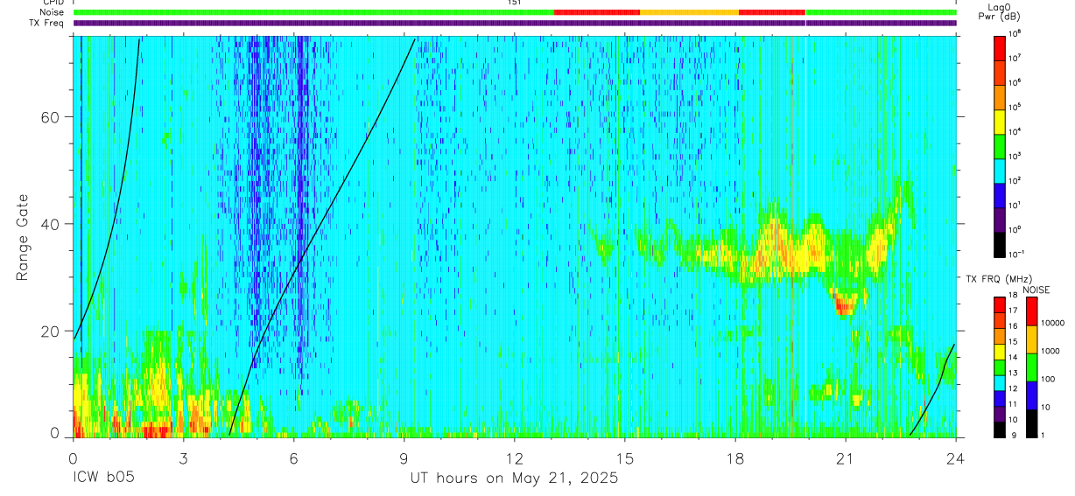Click the yellow 14–15 MHz TX FRQ segment
Viewport: 1075px width, 496px height.
[x=1000, y=351]
